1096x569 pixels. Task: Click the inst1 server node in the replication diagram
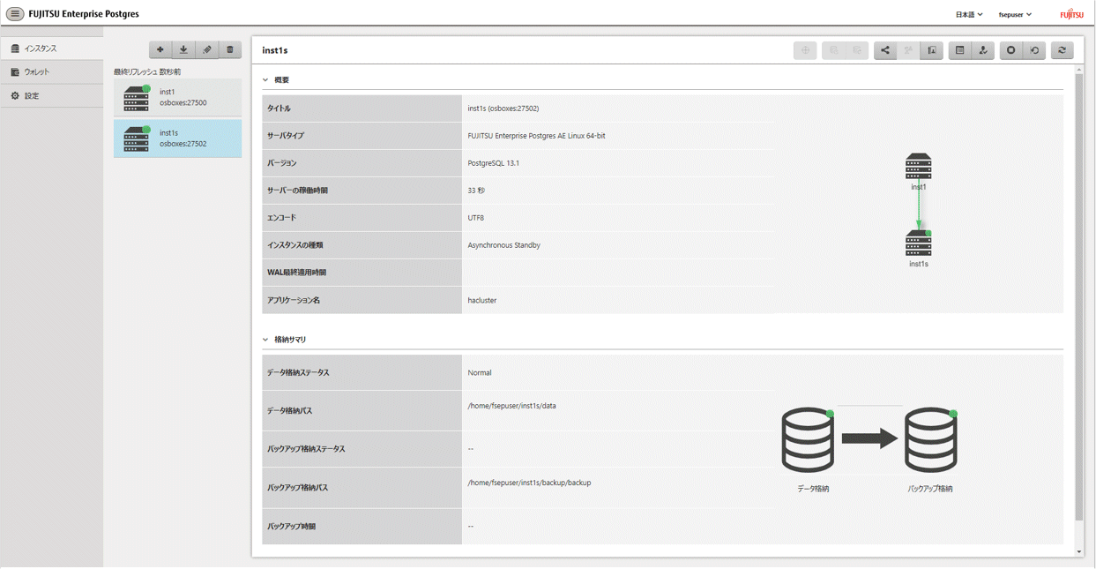(919, 167)
